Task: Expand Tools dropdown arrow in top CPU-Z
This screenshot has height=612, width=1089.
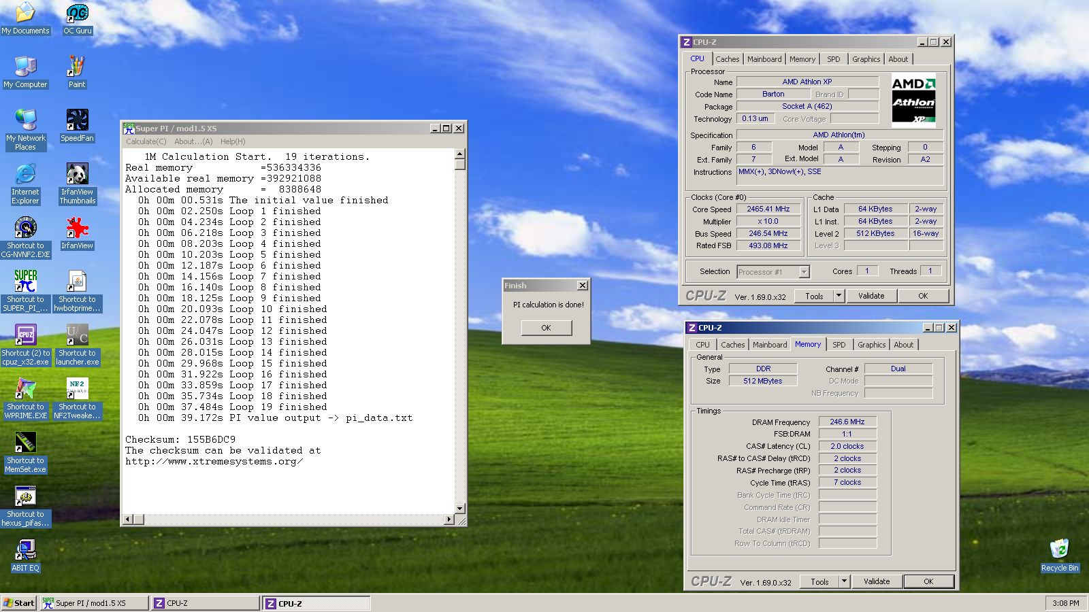Action: pyautogui.click(x=839, y=296)
